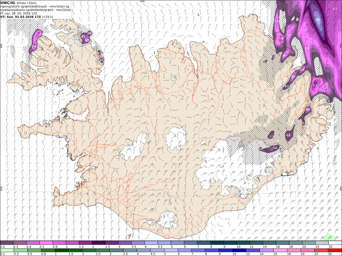The width and height of the screenshot is (342, 256).
Task: Select rain legend swatch between 0.5 and 0.8
Action: pos(34,250)
